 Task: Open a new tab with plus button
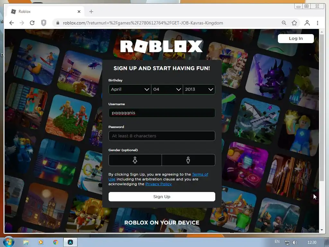pos(91,12)
